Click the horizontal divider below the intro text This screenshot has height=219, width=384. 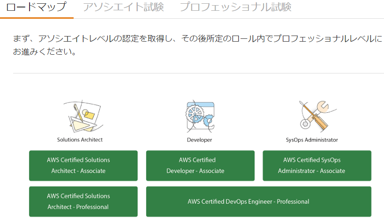click(198, 73)
